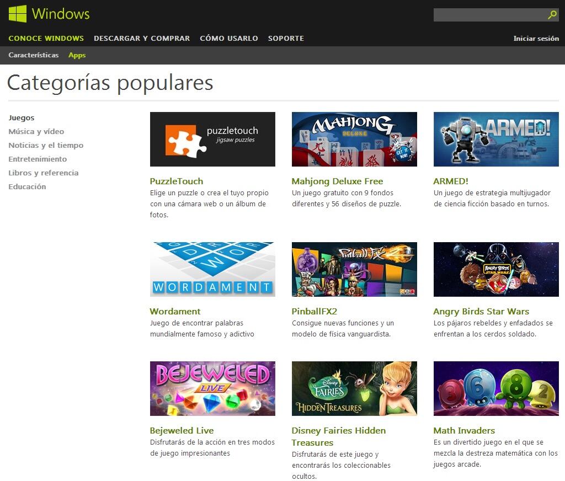Click the search magnifier icon
Screen dimensions: 565x481
coord(552,15)
